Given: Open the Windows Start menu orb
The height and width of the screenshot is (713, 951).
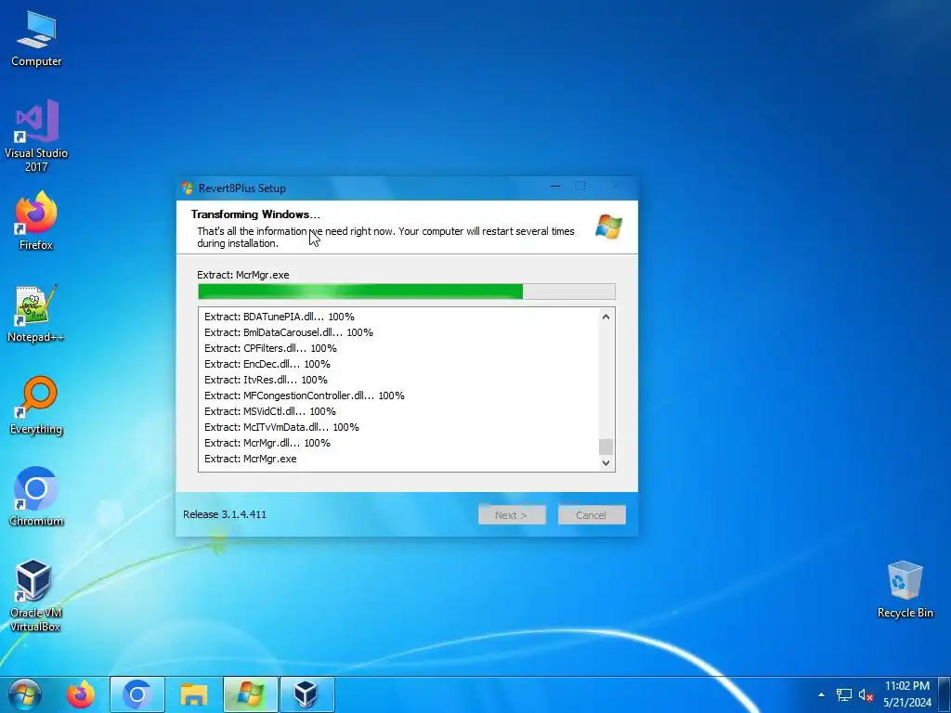Looking at the screenshot, I should click(25, 694).
